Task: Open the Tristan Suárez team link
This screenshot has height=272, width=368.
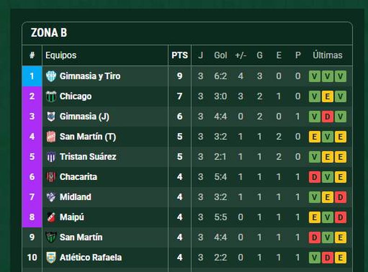Action: pos(88,157)
